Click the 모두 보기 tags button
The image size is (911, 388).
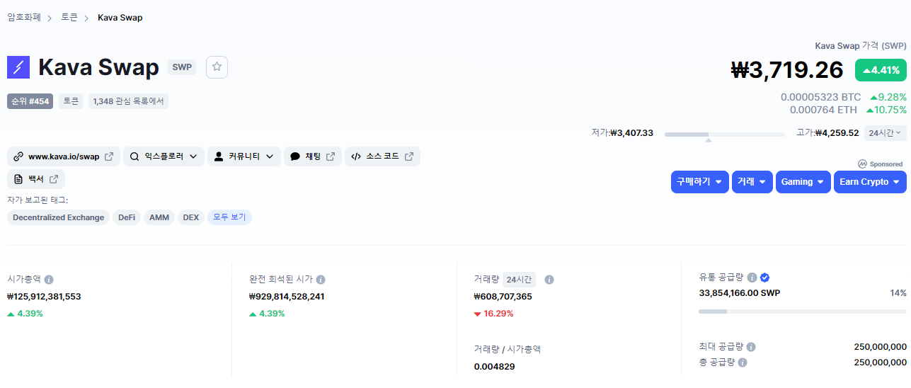(x=229, y=217)
